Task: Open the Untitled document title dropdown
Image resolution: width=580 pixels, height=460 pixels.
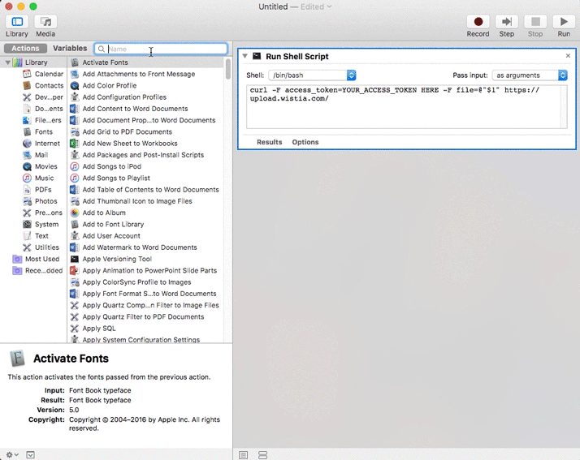Action: point(295,6)
